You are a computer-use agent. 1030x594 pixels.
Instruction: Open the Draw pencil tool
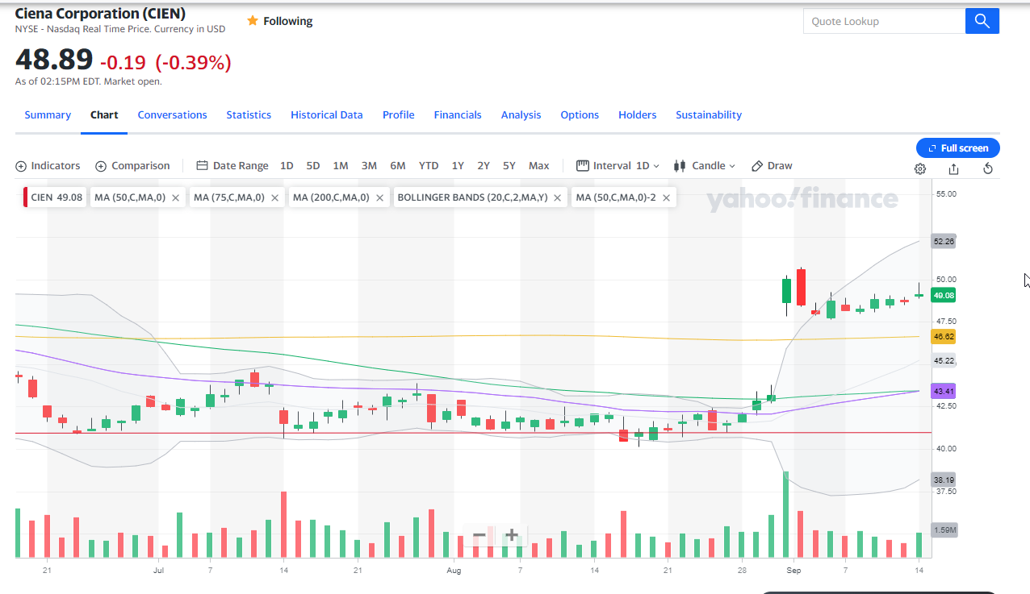(772, 166)
